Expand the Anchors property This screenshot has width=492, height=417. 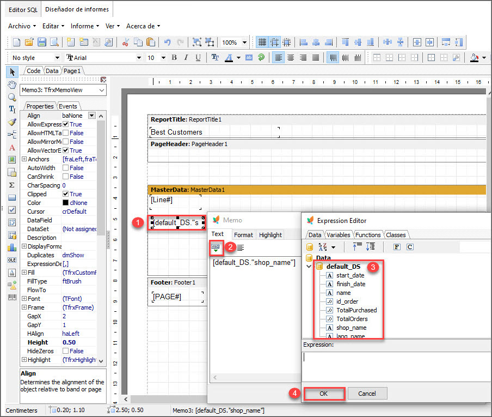tap(24, 159)
